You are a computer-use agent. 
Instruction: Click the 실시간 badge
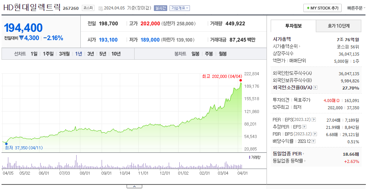(160, 8)
